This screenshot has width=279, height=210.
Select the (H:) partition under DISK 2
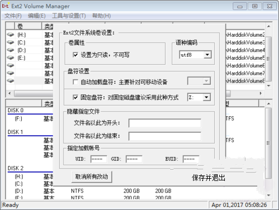19,176
